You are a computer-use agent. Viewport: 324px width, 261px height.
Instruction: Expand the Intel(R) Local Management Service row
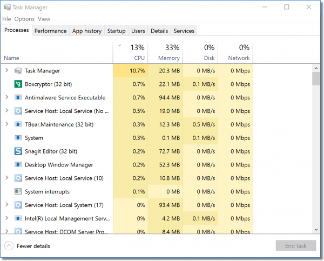[x=7, y=218]
